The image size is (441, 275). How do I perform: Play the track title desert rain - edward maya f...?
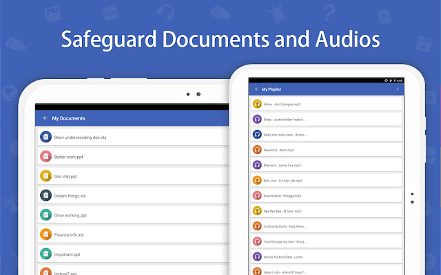pos(285,272)
